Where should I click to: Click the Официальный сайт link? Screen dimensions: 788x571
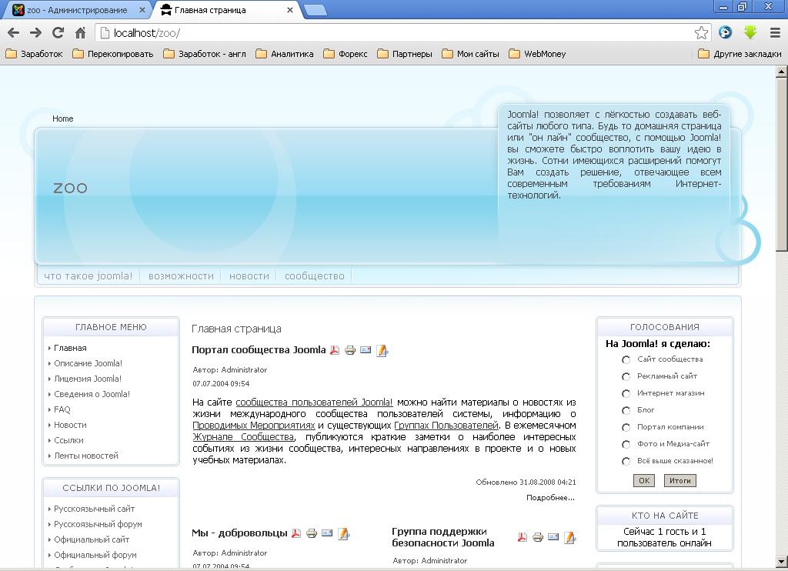click(92, 540)
